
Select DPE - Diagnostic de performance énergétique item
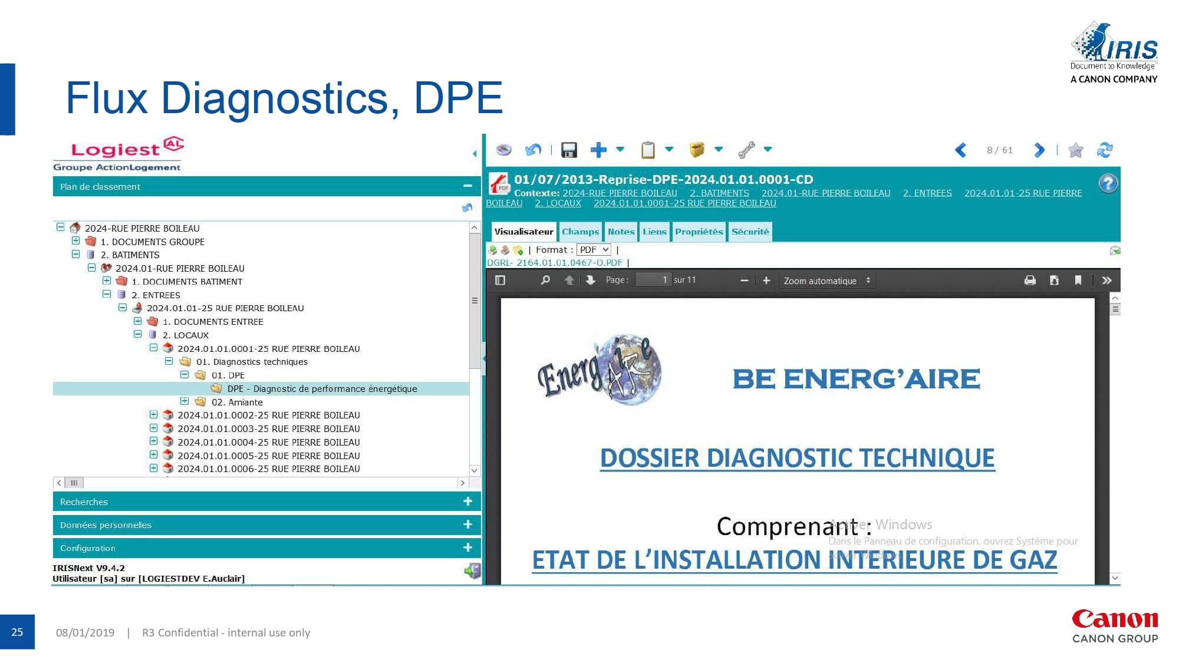coord(324,388)
